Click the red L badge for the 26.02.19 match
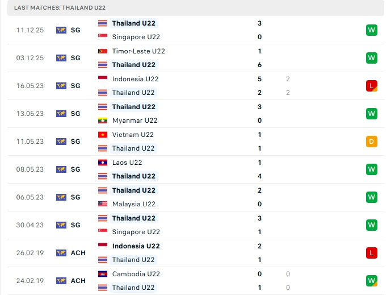Screen dimensions: 391x295 (x=372, y=253)
